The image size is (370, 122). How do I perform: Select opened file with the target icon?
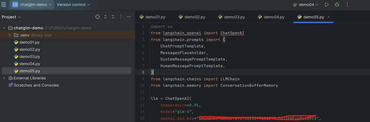(97, 17)
